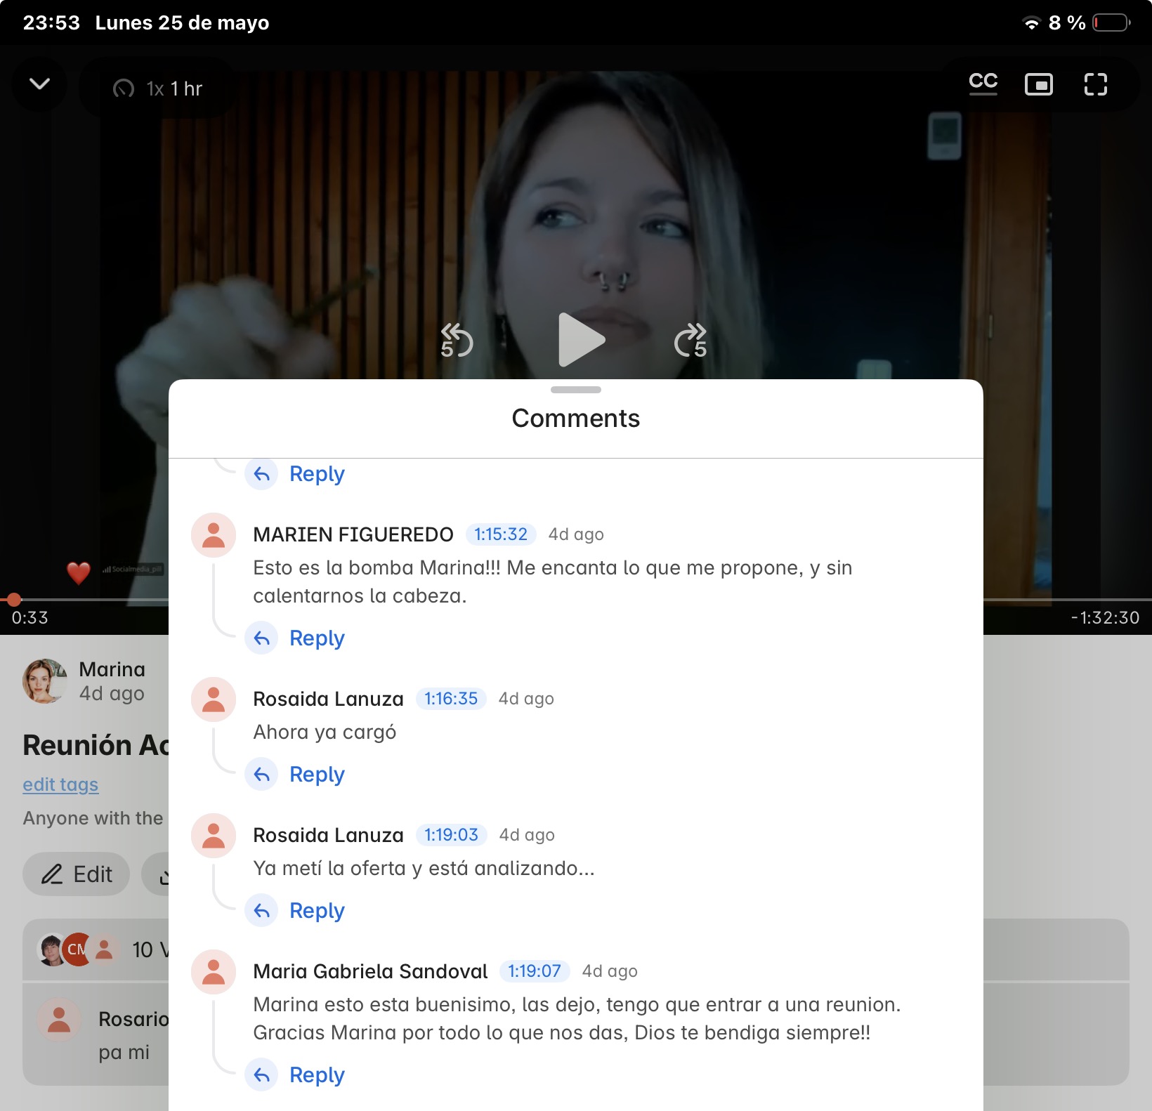Image resolution: width=1152 pixels, height=1111 pixels.
Task: Open the edit tags link
Action: (x=60, y=784)
